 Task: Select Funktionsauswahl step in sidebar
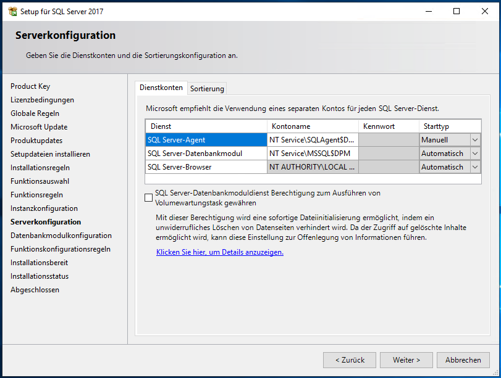[x=40, y=181]
